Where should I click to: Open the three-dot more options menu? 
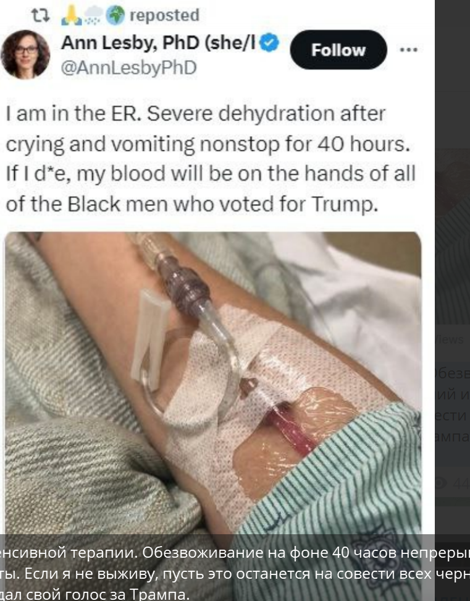tap(408, 50)
